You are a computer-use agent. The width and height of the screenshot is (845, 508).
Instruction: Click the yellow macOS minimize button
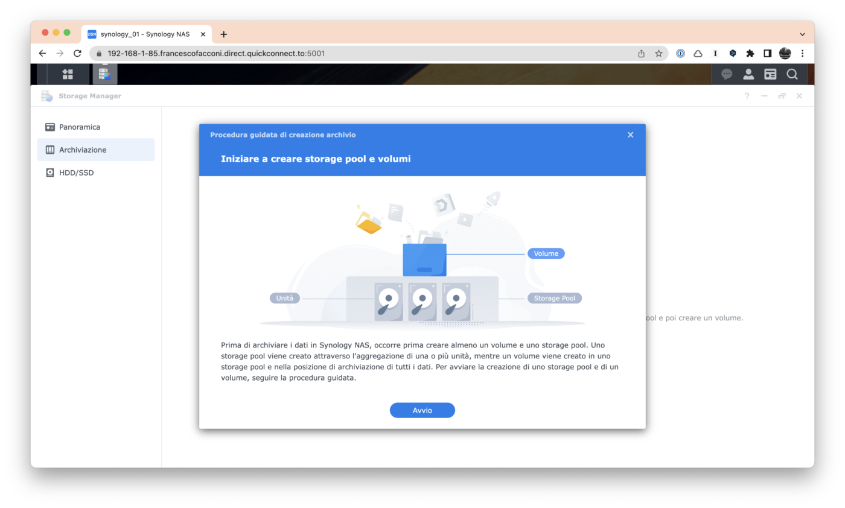pyautogui.click(x=56, y=33)
